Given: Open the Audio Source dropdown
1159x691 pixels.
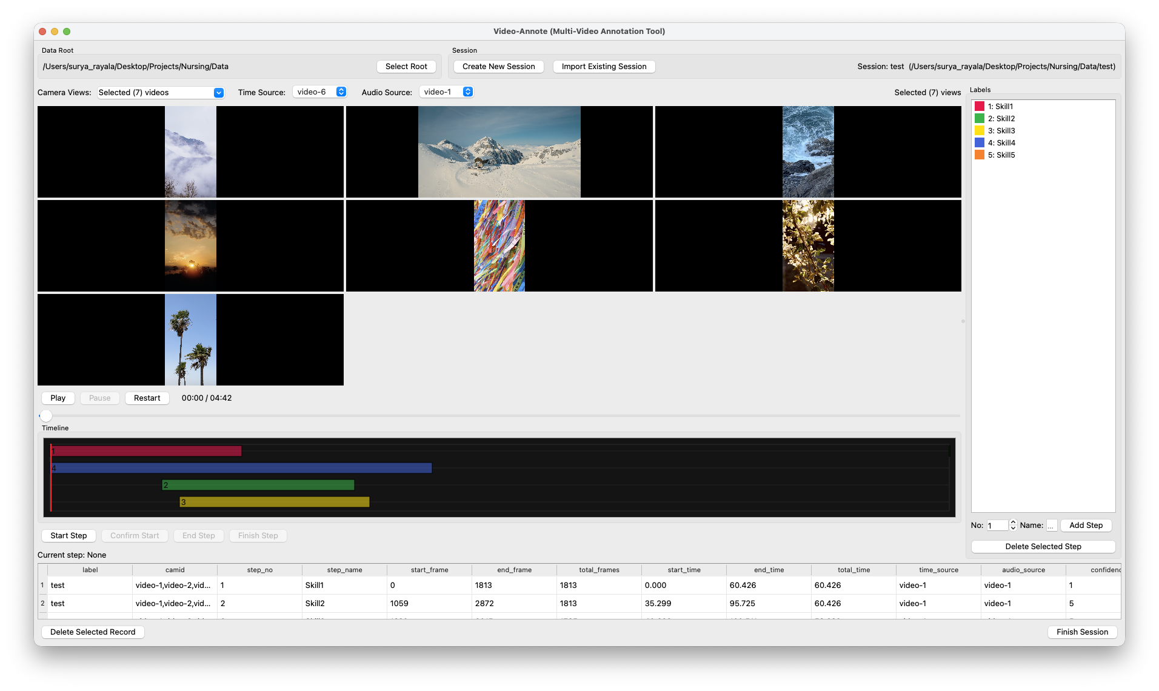Looking at the screenshot, I should (447, 92).
